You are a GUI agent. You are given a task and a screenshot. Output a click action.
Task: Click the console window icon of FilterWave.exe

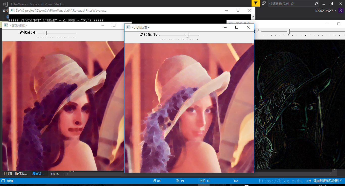click(12, 11)
